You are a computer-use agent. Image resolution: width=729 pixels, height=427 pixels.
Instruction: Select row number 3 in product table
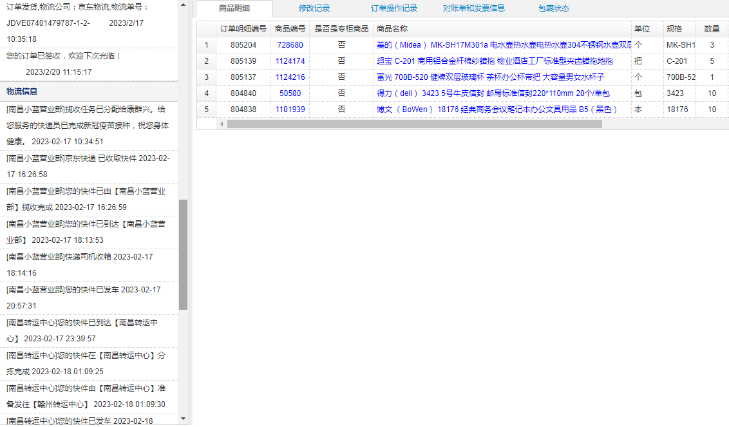(x=207, y=77)
